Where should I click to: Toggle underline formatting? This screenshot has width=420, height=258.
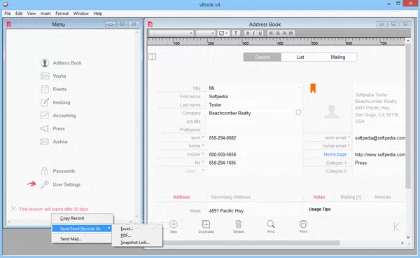tap(260, 33)
